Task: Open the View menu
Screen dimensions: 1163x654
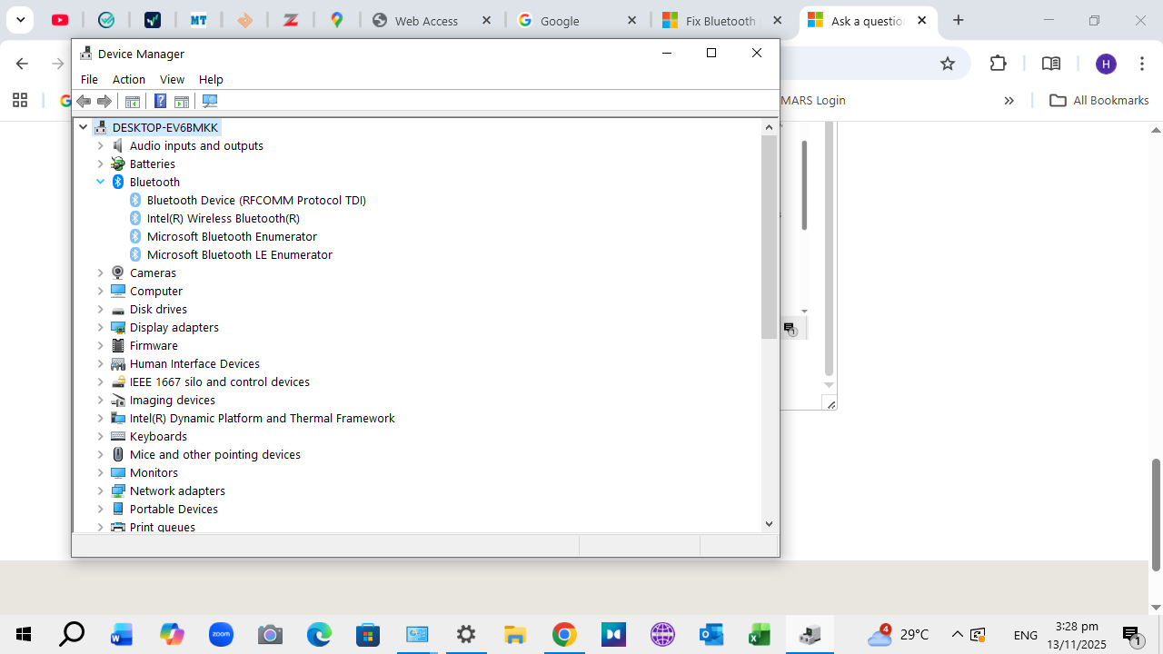Action: (x=172, y=79)
